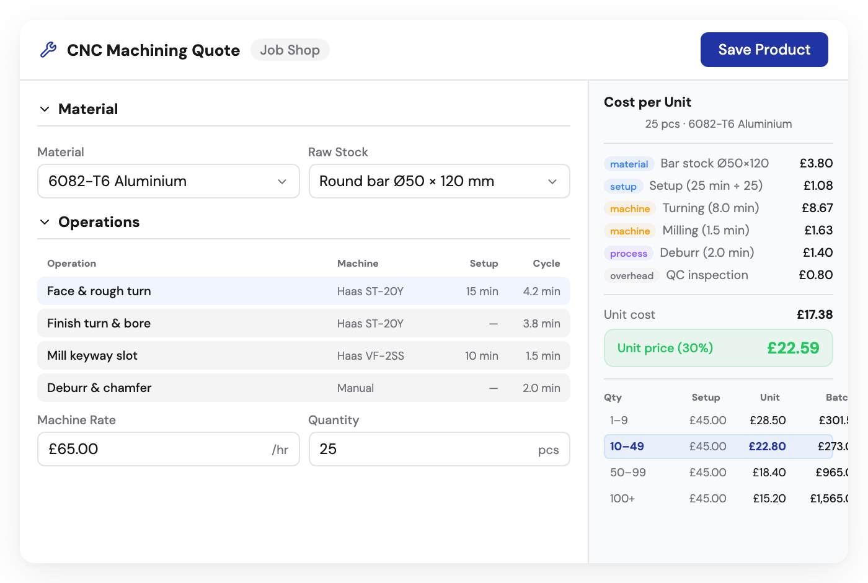Collapse the Material section
The height and width of the screenshot is (583, 868).
[x=44, y=109]
